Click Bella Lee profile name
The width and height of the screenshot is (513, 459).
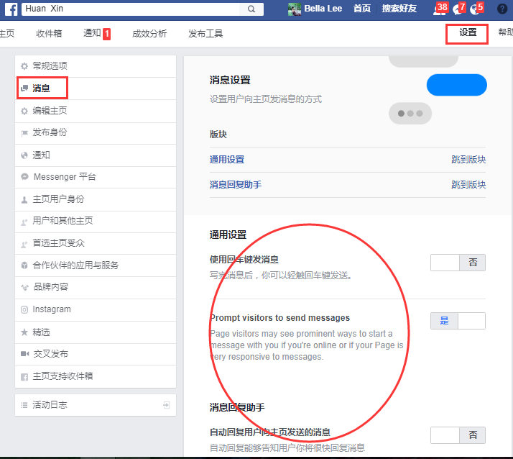pos(323,9)
